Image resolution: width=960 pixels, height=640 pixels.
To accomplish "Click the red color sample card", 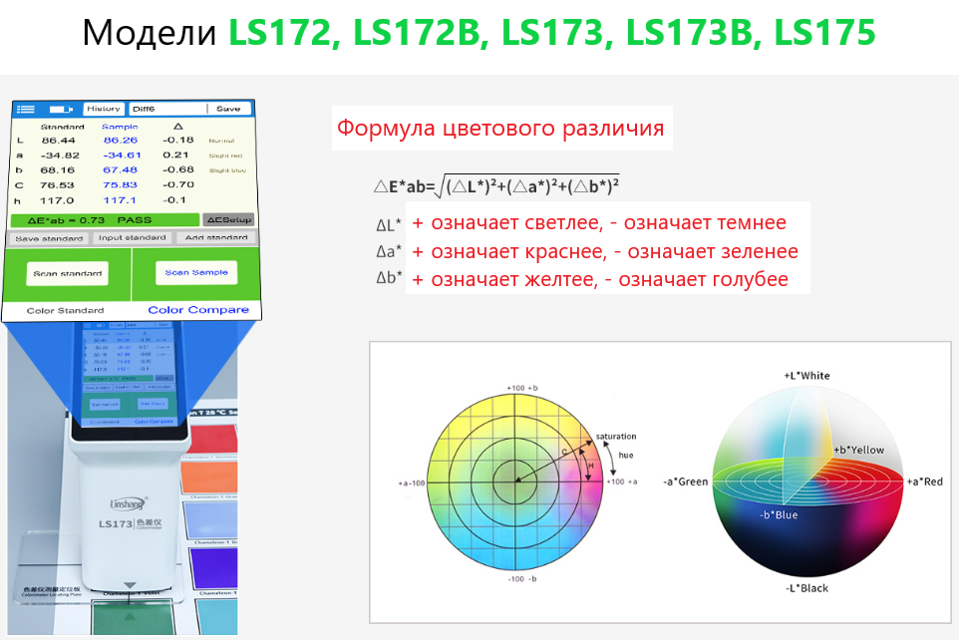I will pyautogui.click(x=213, y=439).
